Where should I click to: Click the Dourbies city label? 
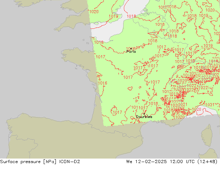pyautogui.click(x=144, y=117)
